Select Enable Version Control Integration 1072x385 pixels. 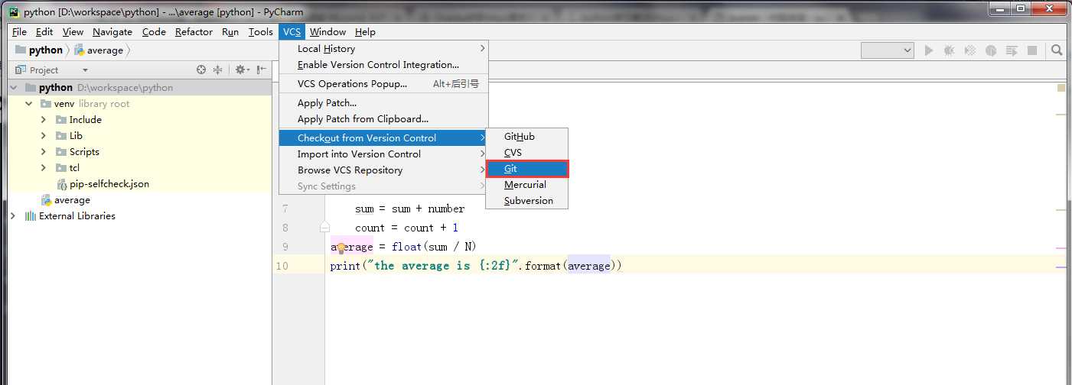[x=383, y=65]
